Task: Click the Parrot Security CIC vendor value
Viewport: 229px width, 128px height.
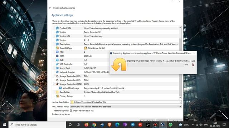Action: click(x=92, y=32)
